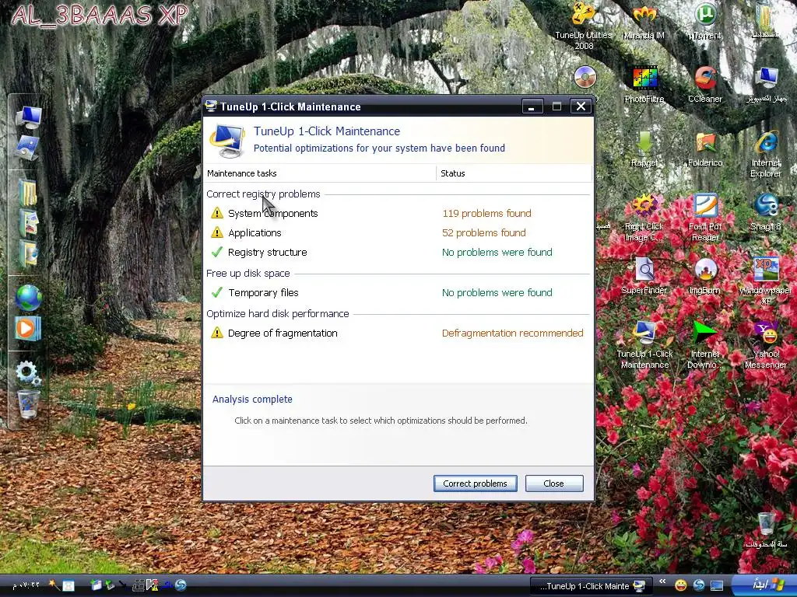Image resolution: width=797 pixels, height=597 pixels.
Task: Click the media player icon in sidebar dock
Action: pyautogui.click(x=28, y=328)
